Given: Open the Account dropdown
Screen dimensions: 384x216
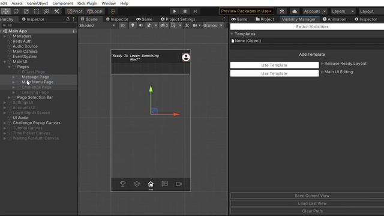Looking at the screenshot, I should point(314,11).
